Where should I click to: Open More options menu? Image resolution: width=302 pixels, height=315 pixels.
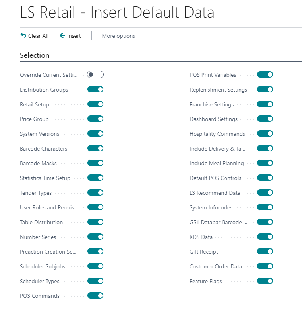118,36
